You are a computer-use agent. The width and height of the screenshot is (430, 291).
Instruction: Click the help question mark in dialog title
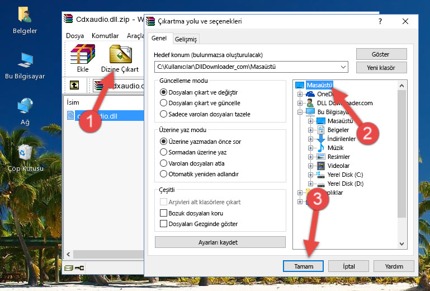click(x=380, y=21)
